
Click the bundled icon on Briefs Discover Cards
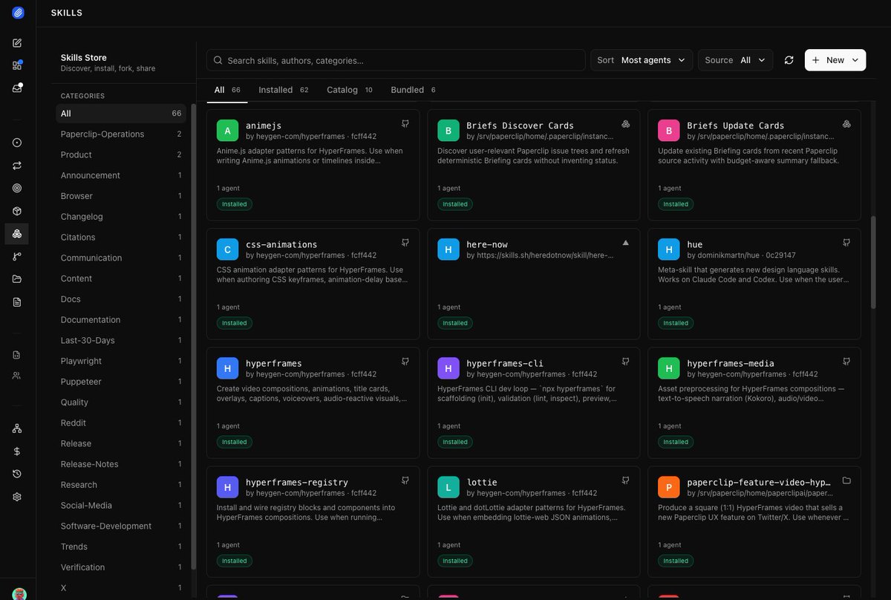pyautogui.click(x=626, y=123)
